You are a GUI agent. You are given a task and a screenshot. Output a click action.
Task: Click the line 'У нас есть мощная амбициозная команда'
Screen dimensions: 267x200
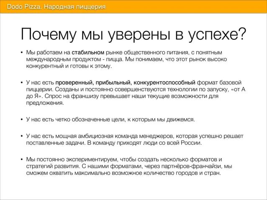pyautogui.click(x=135, y=136)
